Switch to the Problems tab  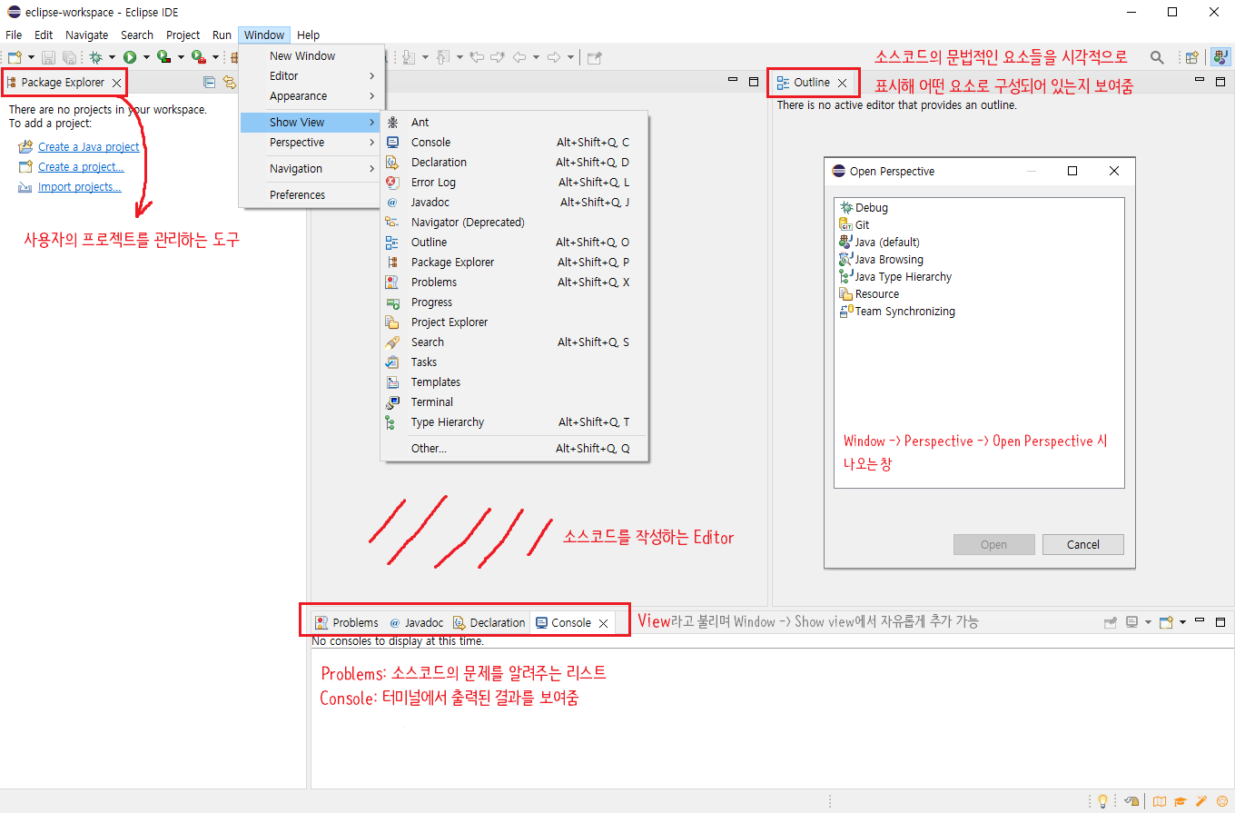347,623
